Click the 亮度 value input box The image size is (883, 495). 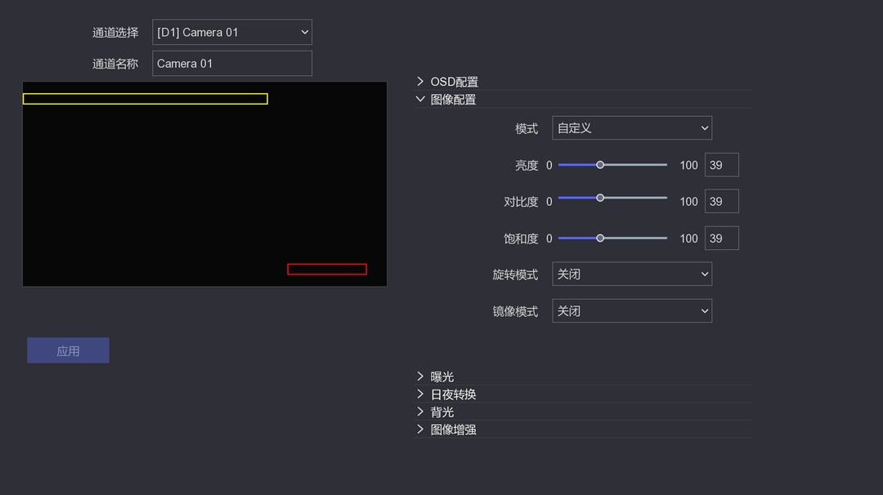[x=721, y=165]
